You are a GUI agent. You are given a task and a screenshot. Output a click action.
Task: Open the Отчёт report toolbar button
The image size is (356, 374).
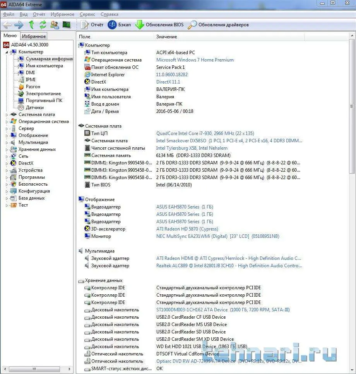coord(92,25)
